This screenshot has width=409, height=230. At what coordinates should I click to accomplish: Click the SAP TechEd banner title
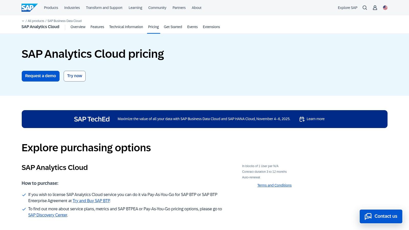(x=92, y=119)
